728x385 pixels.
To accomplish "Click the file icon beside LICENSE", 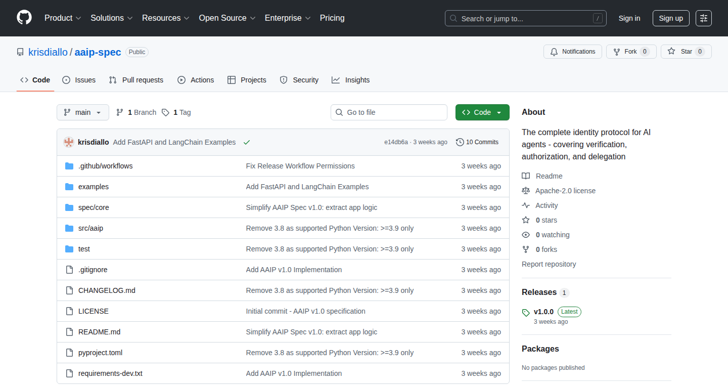I will click(69, 311).
